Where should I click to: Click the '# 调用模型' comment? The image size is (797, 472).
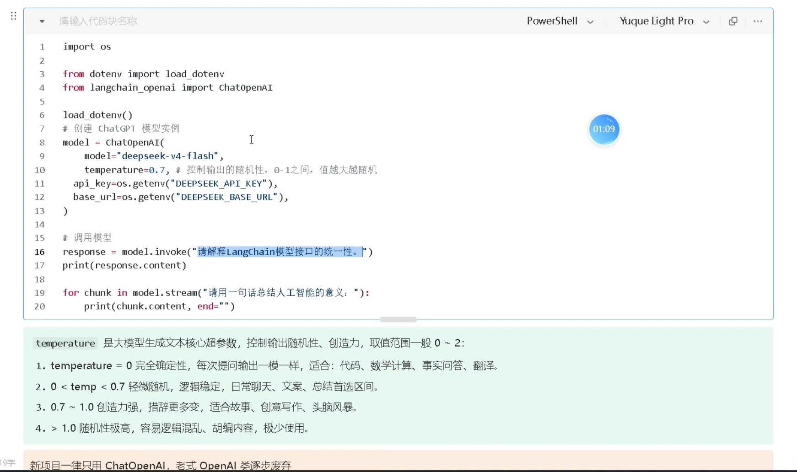click(x=87, y=238)
